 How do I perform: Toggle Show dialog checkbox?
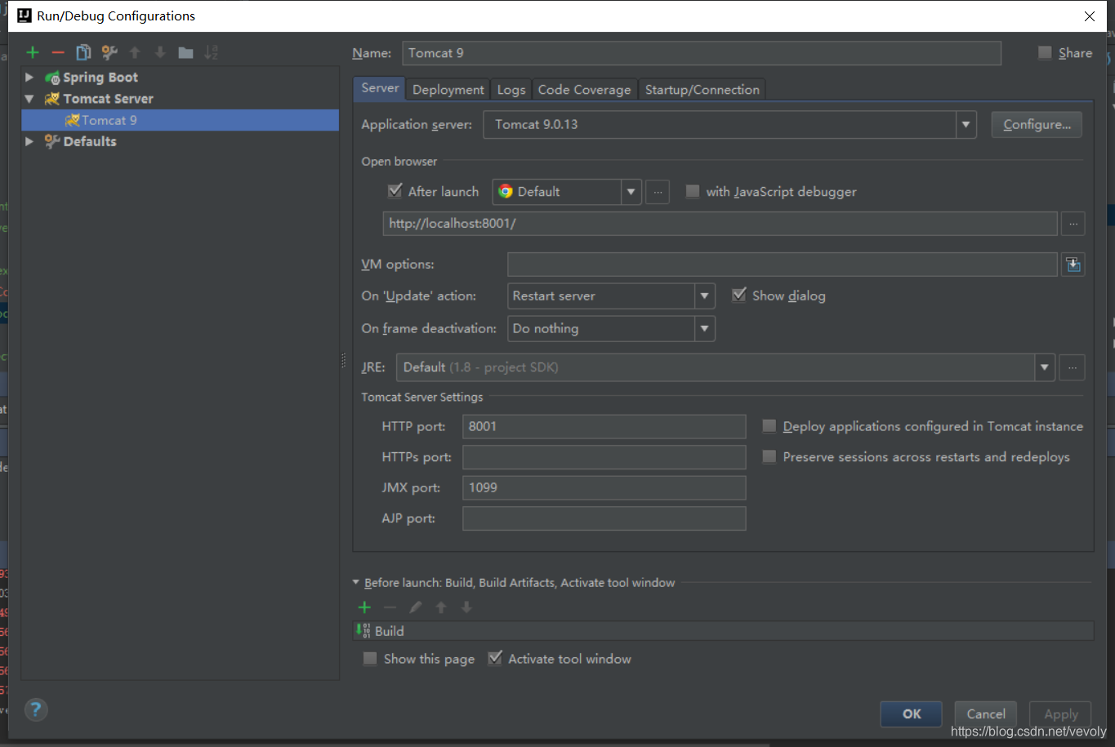(x=739, y=296)
